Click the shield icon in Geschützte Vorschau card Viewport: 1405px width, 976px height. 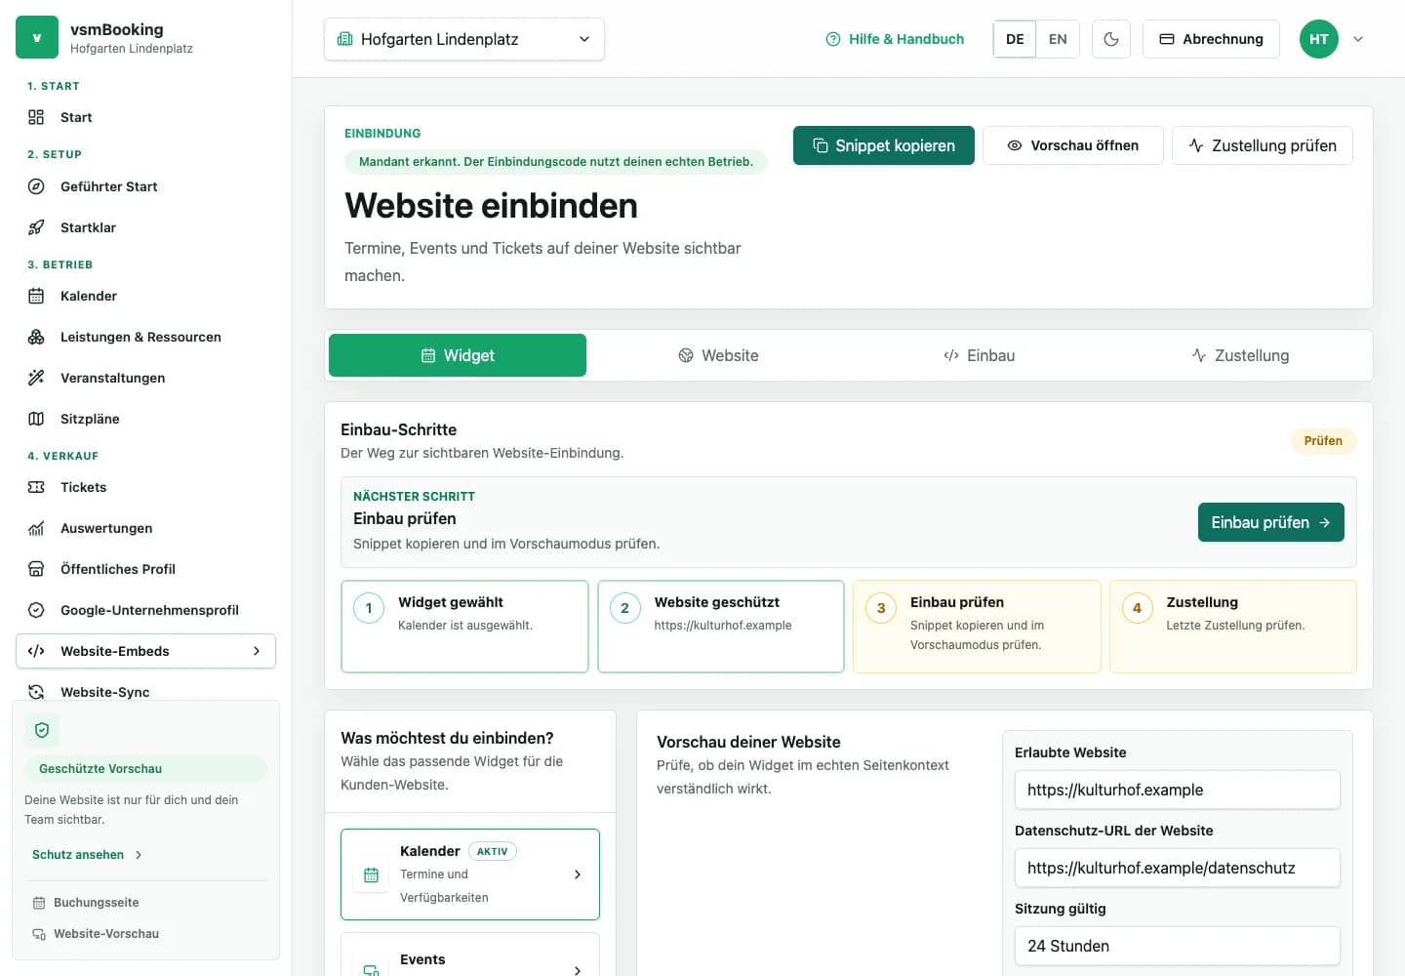(x=42, y=730)
